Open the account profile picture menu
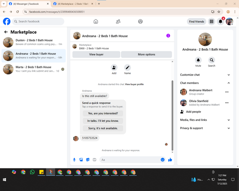 click(229, 21)
